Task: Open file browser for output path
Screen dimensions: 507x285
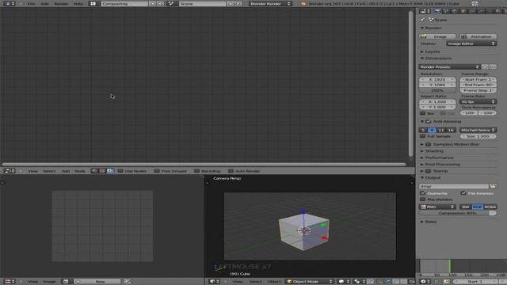Action: 493,187
